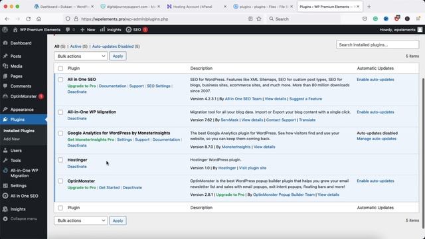
Task: Click the Media sidebar icon
Action: point(5,66)
